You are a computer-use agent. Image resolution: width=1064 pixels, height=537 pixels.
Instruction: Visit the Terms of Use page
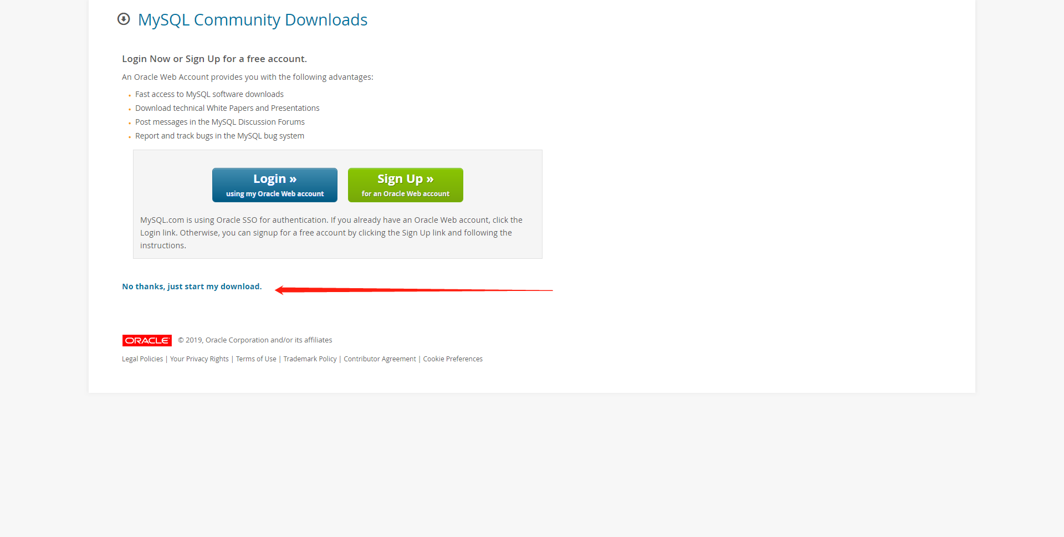pyautogui.click(x=256, y=359)
